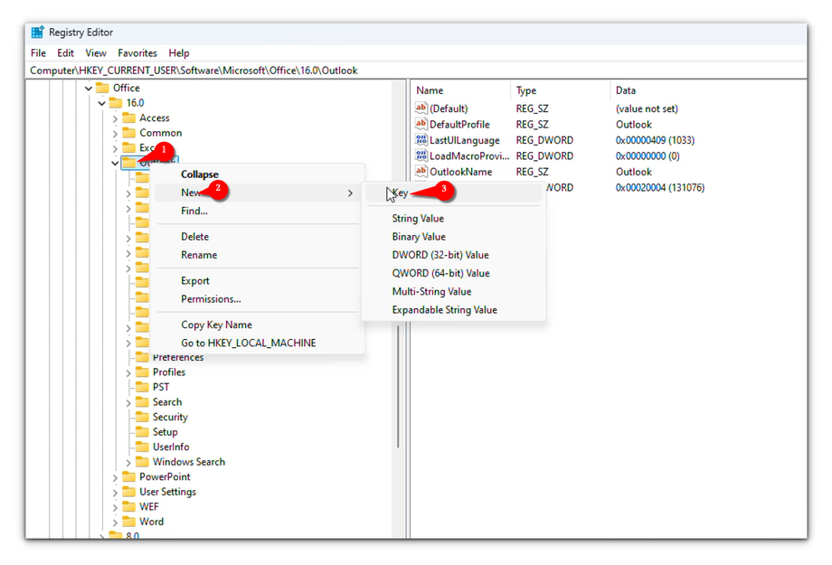This screenshot has width=832, height=565.
Task: Click the WEF folder icon
Action: coord(129,506)
